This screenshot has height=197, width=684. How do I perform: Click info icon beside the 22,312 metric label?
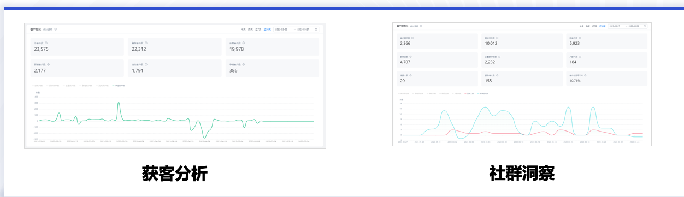pos(146,43)
